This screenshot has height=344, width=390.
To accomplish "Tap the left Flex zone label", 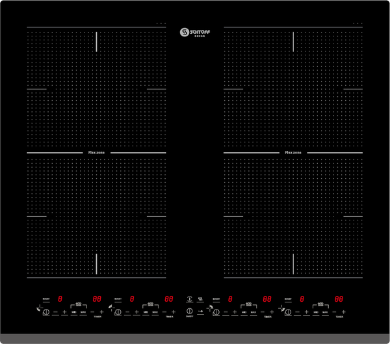I will click(x=96, y=152).
